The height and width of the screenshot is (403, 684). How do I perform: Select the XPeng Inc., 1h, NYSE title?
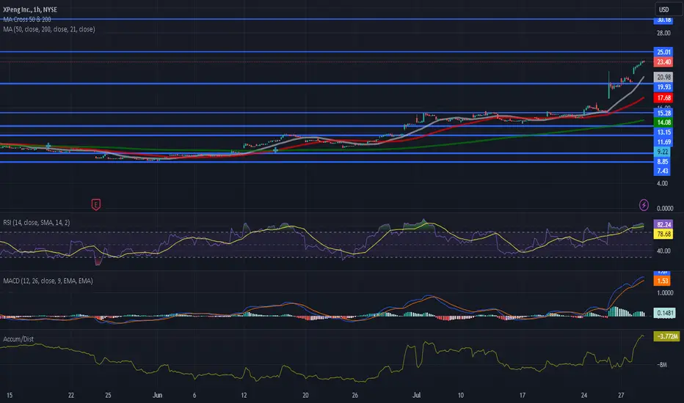(30, 10)
